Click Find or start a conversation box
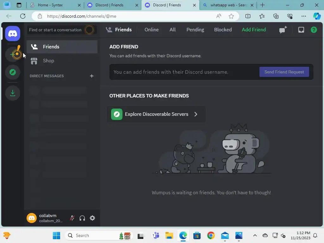Screen dimensions: 324x243 coord(62,30)
